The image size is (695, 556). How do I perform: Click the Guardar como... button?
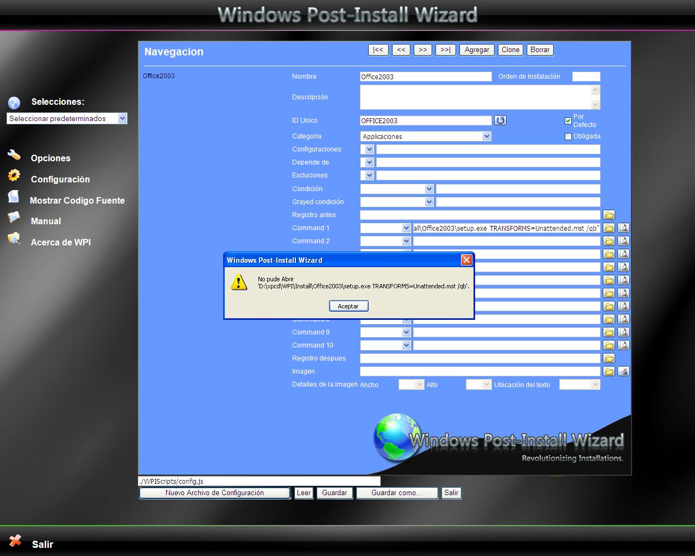(x=397, y=493)
